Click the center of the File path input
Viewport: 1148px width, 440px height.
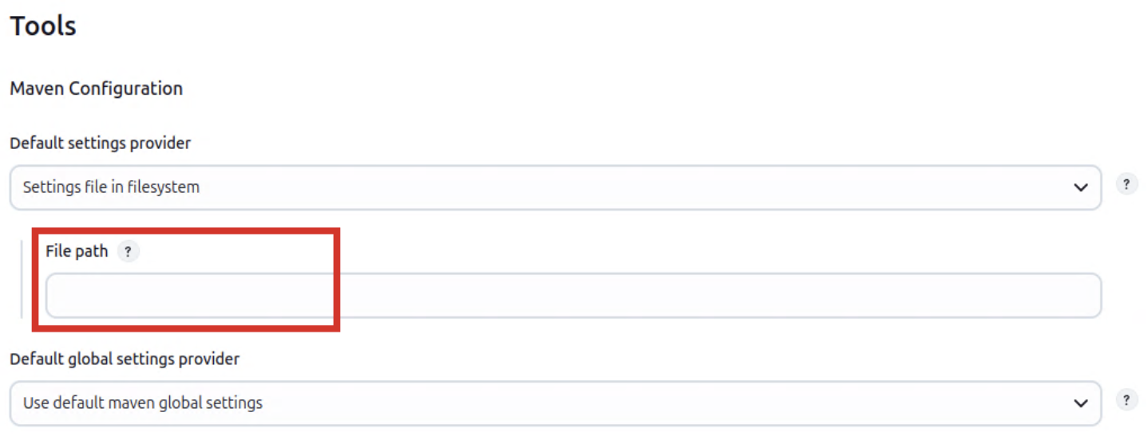[x=573, y=296]
